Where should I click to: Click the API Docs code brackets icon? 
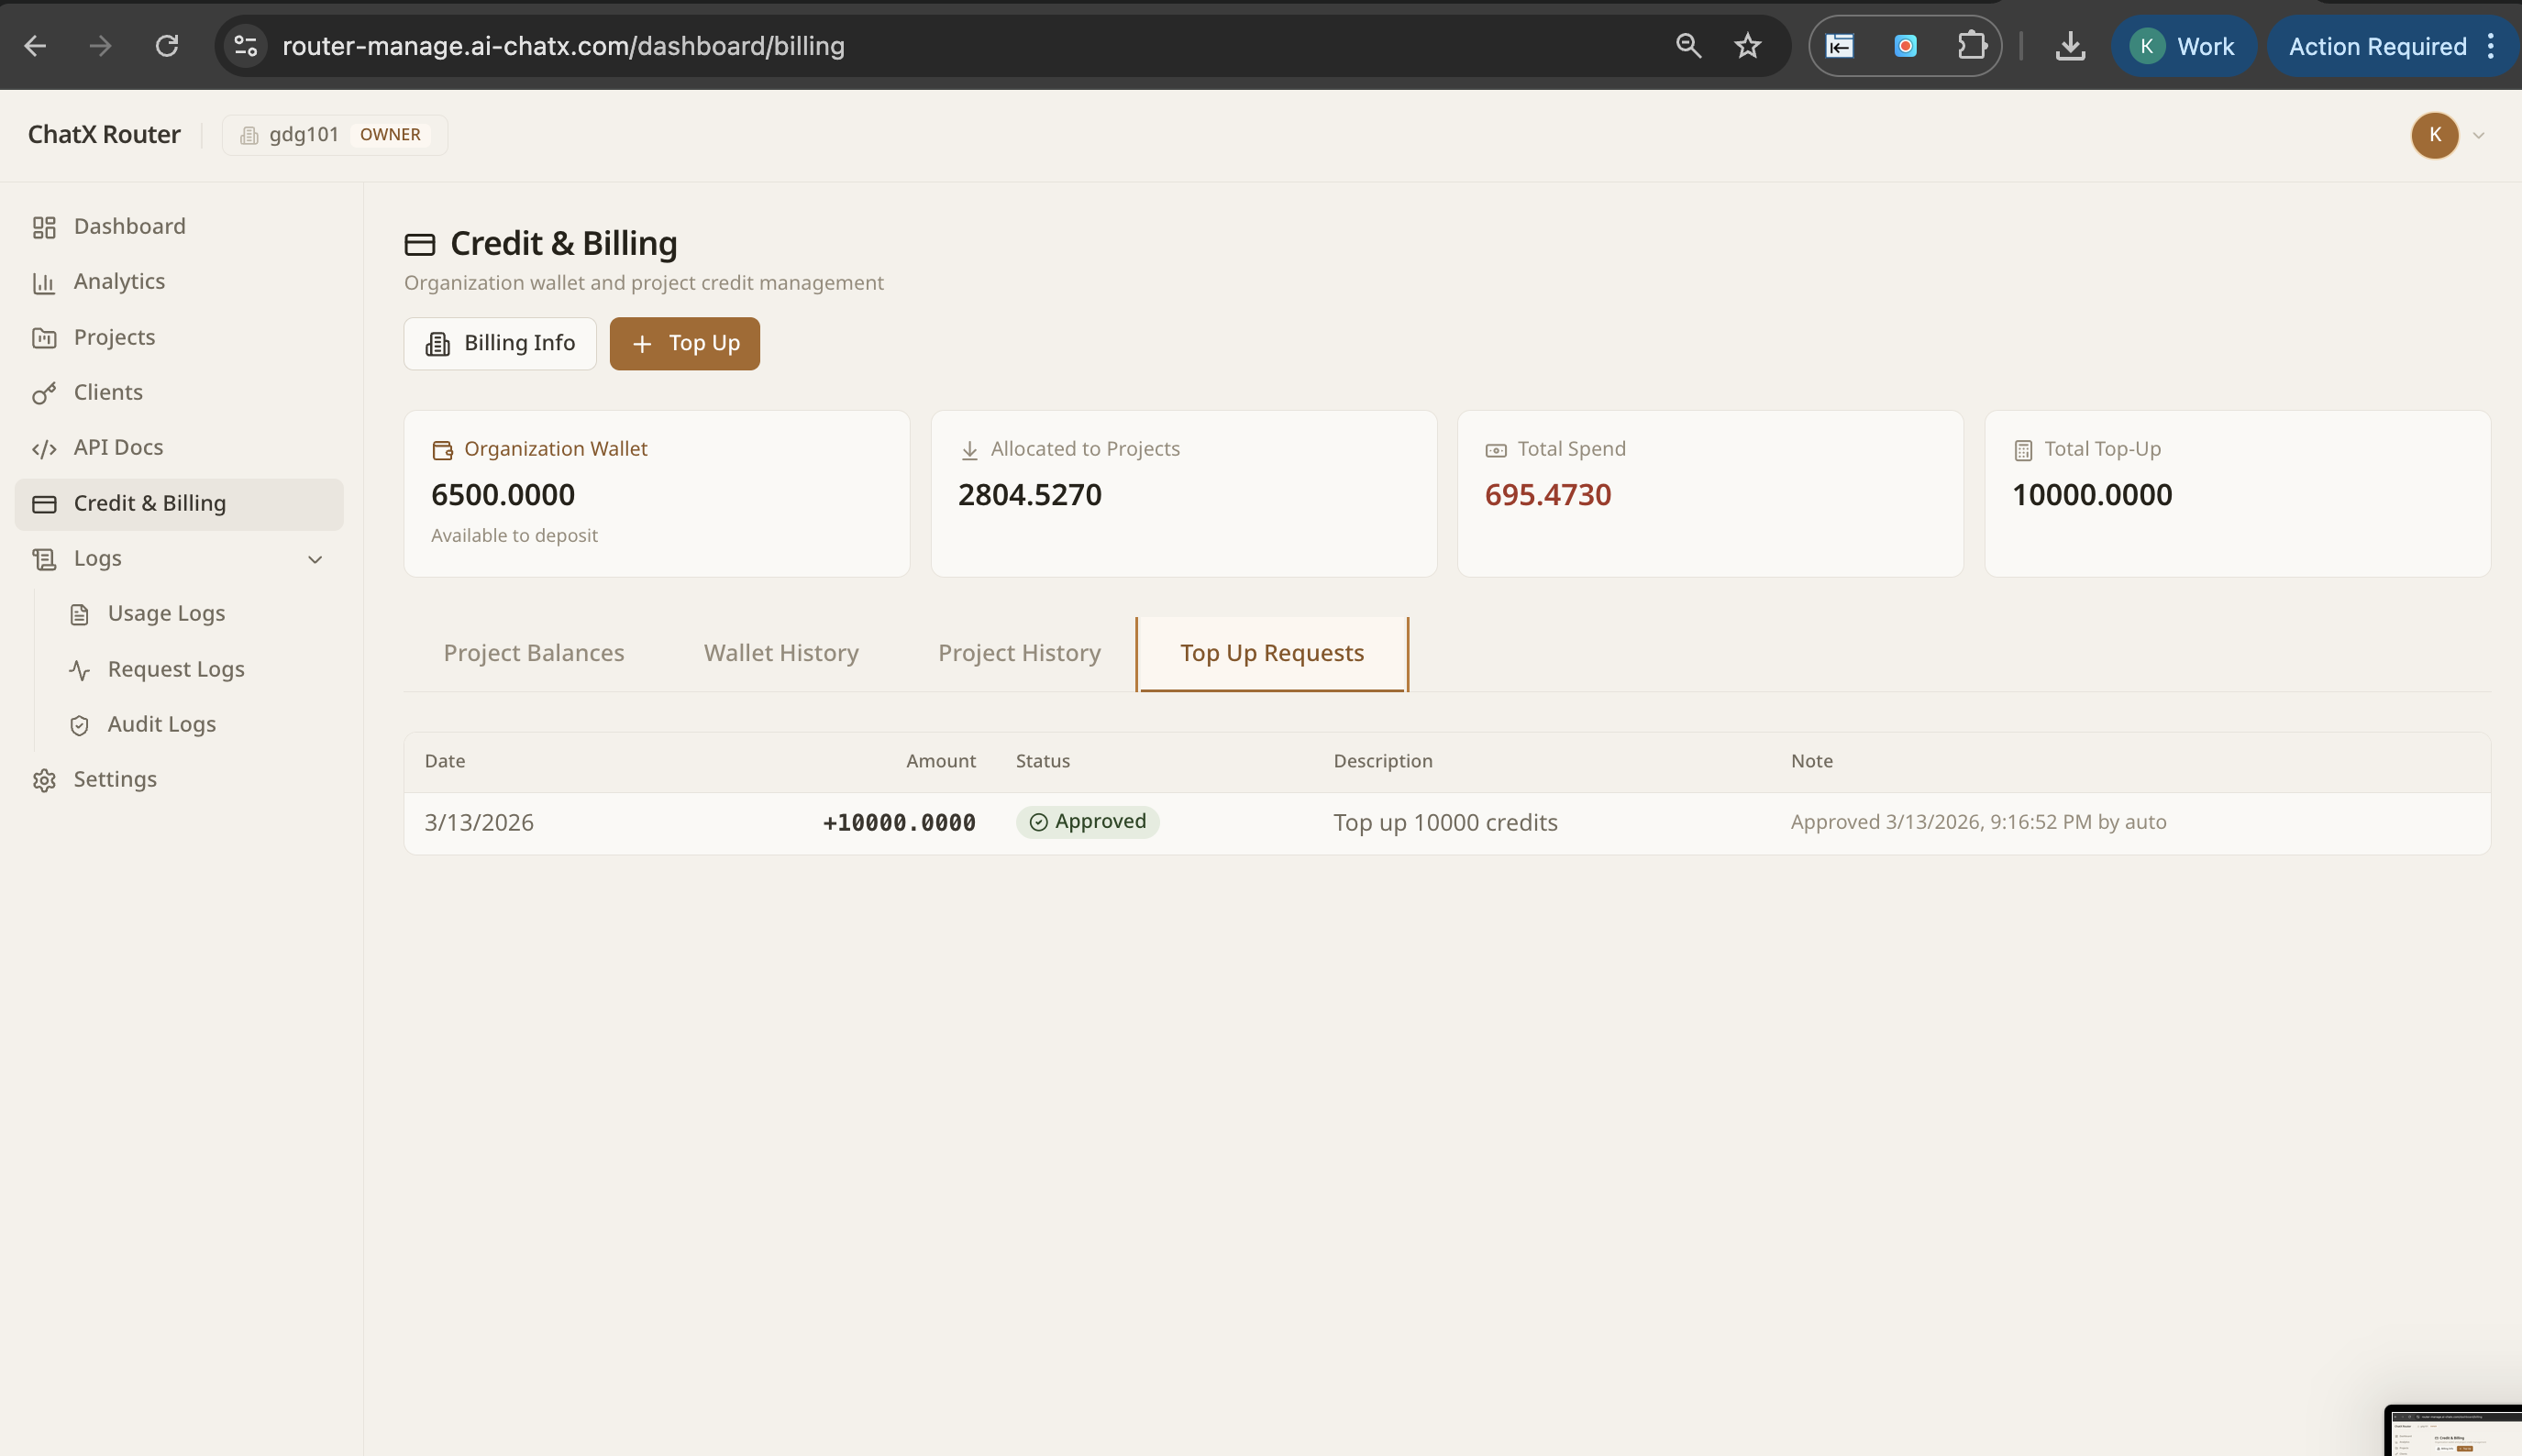click(44, 448)
